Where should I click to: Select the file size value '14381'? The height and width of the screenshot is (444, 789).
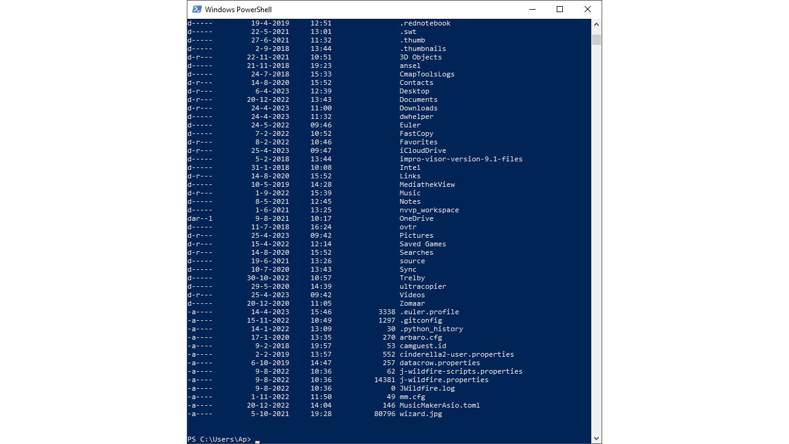pos(384,380)
